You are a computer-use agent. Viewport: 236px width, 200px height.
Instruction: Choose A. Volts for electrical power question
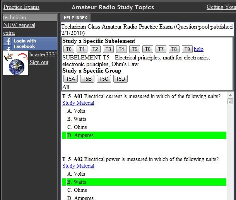(x=76, y=174)
